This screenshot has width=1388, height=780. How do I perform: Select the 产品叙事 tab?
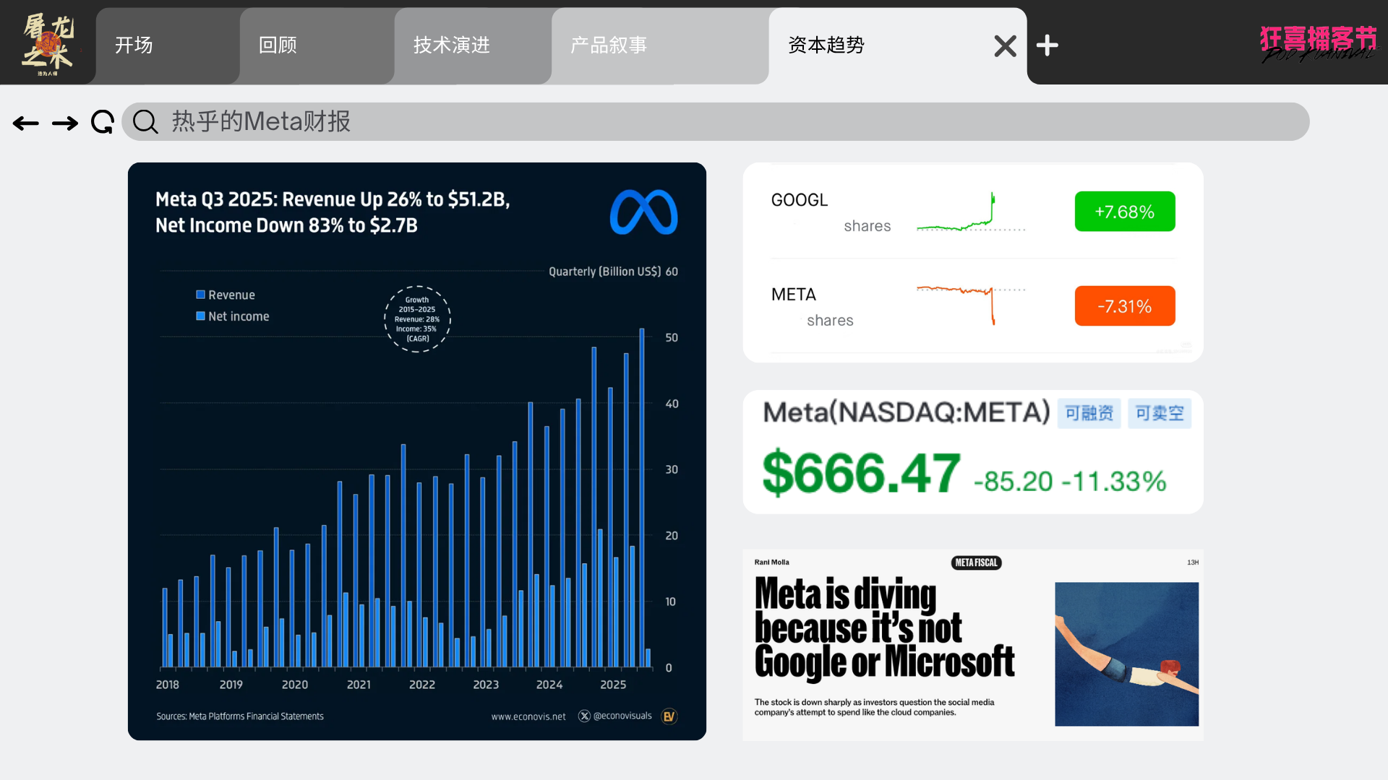coord(609,45)
